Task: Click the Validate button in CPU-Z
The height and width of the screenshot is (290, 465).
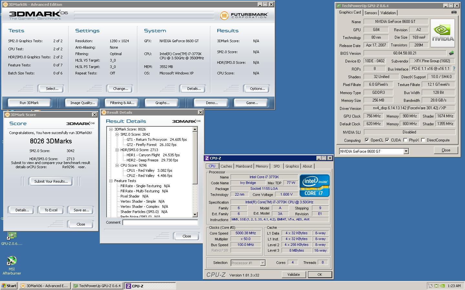Action: pyautogui.click(x=294, y=275)
